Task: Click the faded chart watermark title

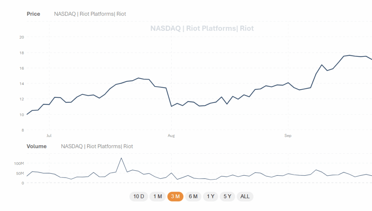Action: click(x=202, y=28)
